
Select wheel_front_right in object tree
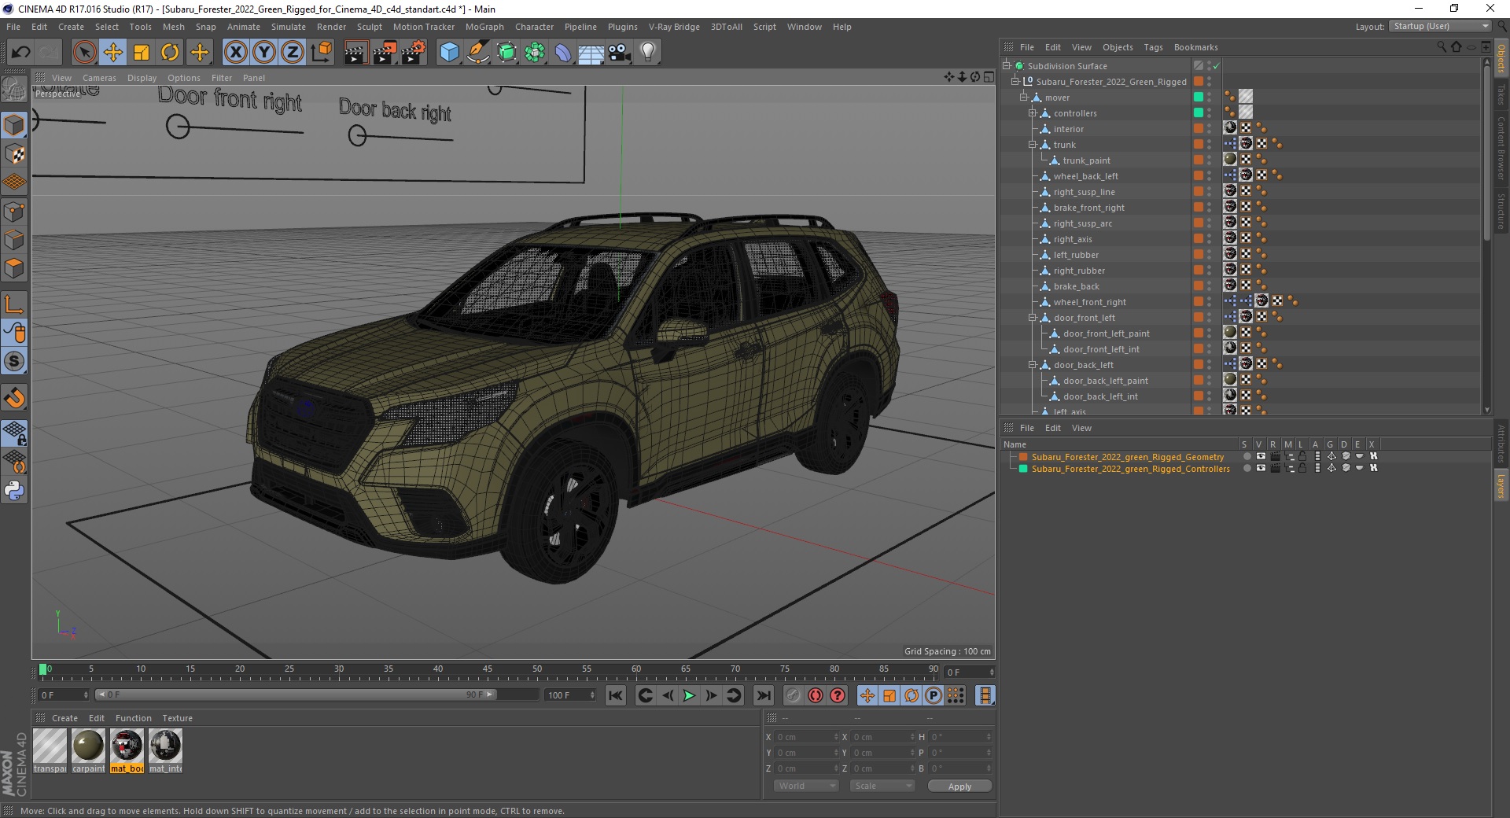1089,302
